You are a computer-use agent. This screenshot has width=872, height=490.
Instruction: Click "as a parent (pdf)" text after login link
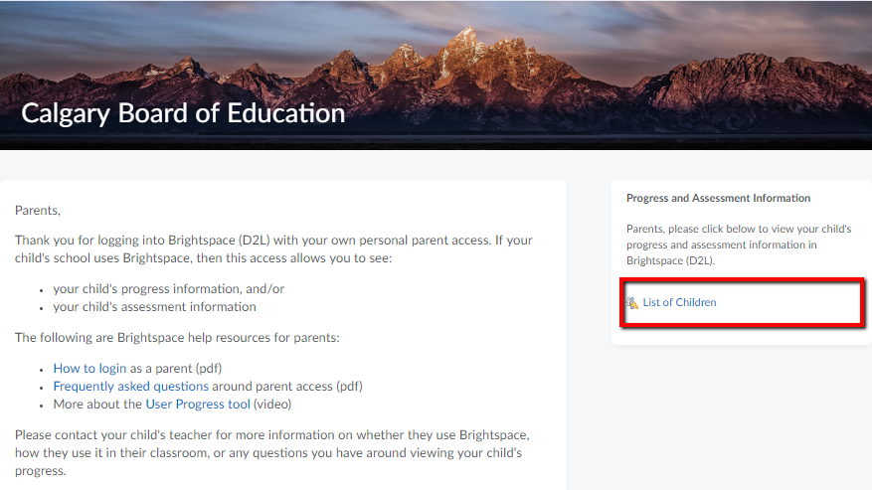[176, 368]
